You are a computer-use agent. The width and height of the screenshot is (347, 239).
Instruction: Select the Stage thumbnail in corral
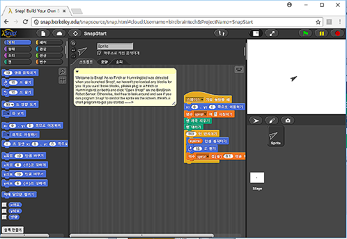coord(257,181)
